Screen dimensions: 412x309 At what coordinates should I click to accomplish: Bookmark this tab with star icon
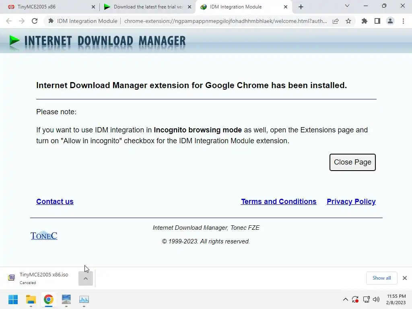click(x=348, y=21)
